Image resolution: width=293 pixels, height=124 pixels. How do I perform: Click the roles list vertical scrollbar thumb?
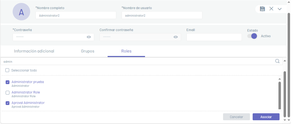click(280, 95)
